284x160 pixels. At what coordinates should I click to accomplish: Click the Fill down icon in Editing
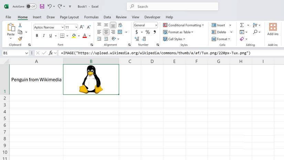click(242, 32)
